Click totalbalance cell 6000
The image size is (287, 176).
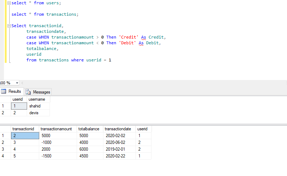[90, 149]
